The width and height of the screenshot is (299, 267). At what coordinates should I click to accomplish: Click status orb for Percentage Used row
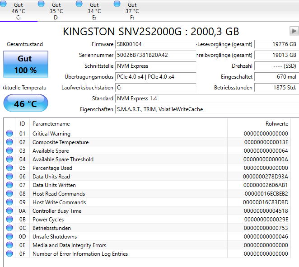pos(9,168)
